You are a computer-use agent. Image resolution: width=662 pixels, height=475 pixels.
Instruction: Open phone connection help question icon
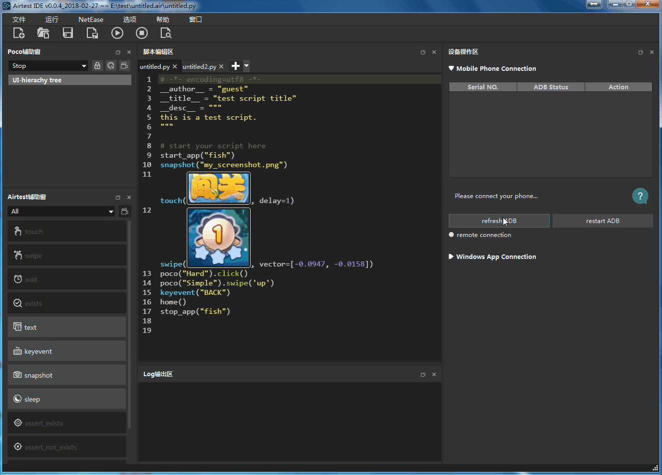(640, 196)
